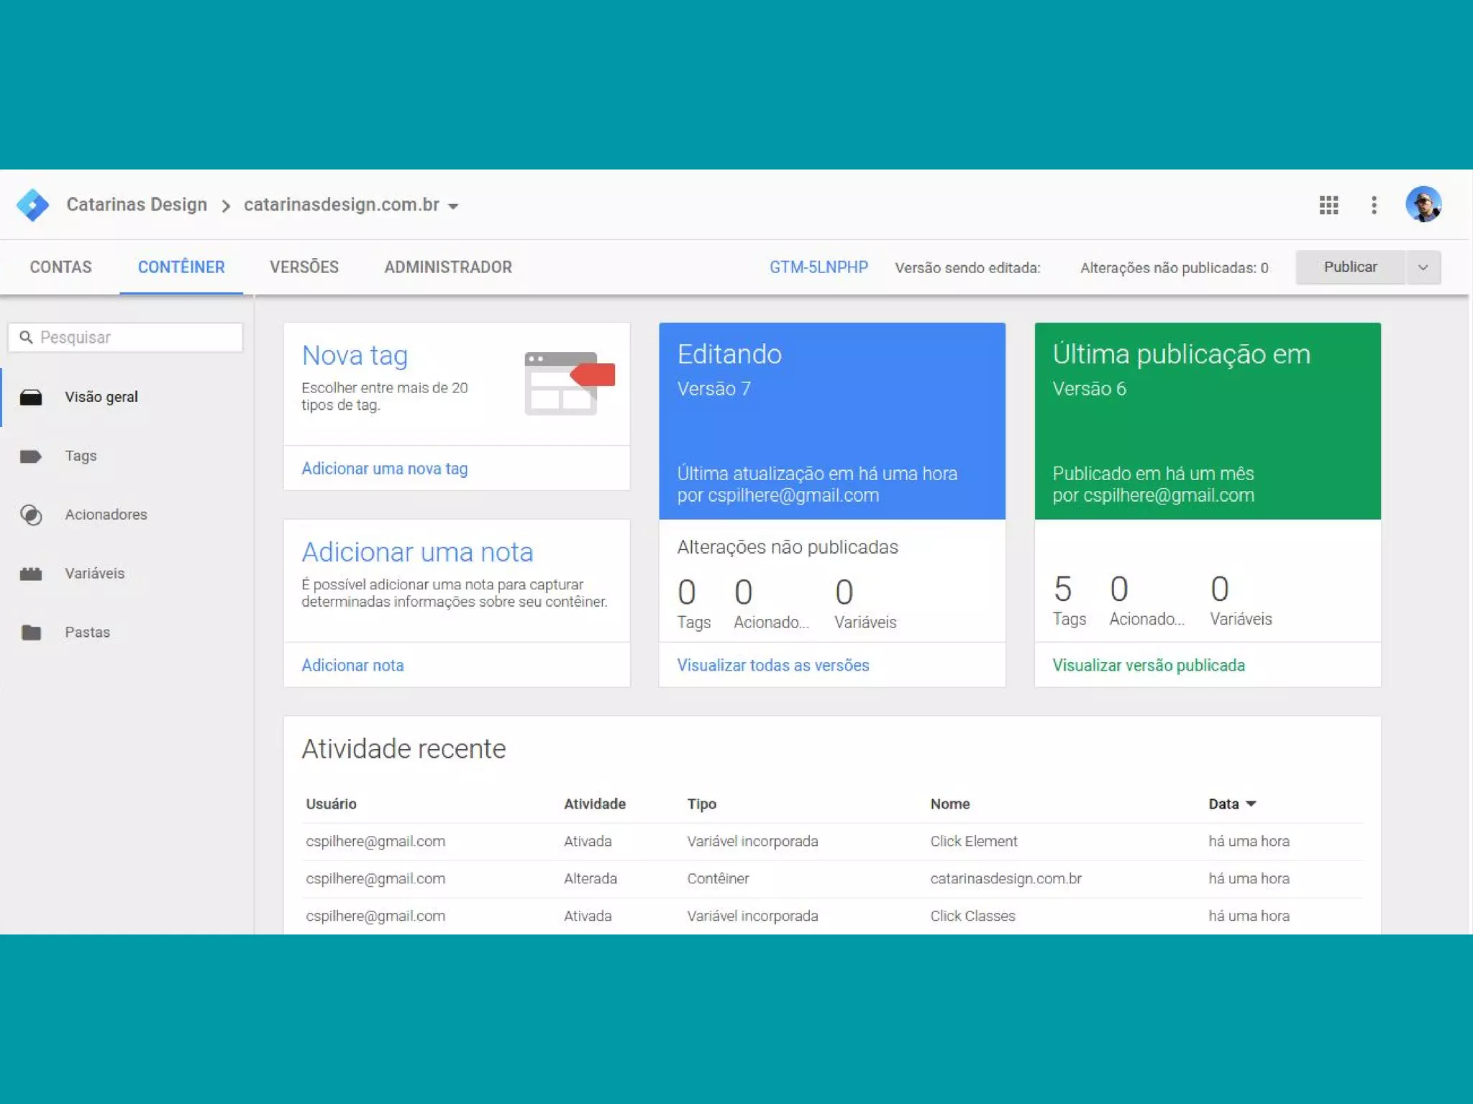Image resolution: width=1473 pixels, height=1104 pixels.
Task: Expand the Publicar button dropdown arrow
Action: coord(1423,267)
